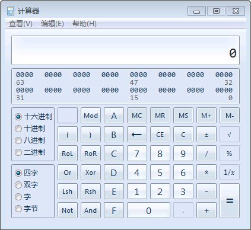Click the equals button
This screenshot has height=230, width=251.
pos(230,200)
